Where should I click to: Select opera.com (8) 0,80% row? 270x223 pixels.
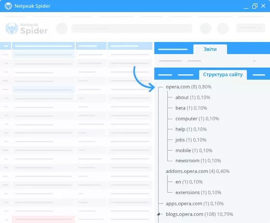(189, 87)
